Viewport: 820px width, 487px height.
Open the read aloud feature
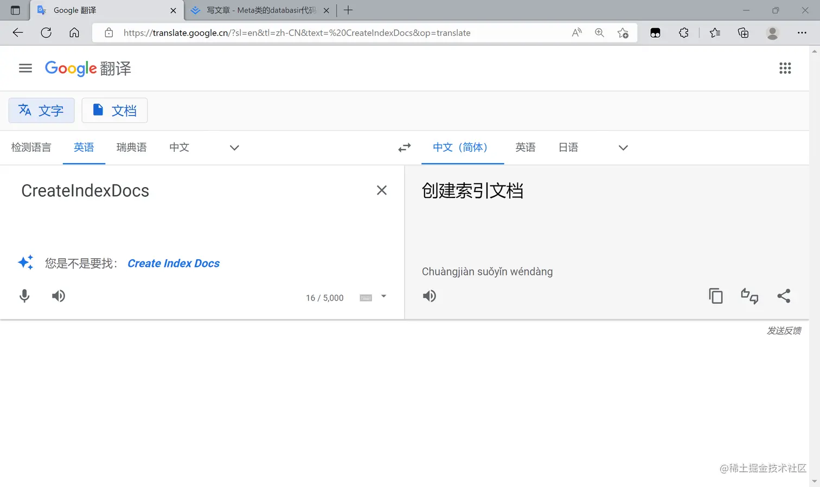click(x=577, y=33)
